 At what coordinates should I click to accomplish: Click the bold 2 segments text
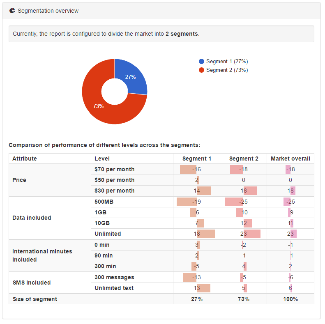point(182,34)
